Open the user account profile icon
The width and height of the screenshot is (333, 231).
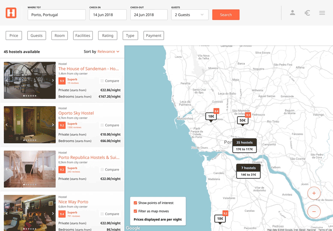pos(293,13)
